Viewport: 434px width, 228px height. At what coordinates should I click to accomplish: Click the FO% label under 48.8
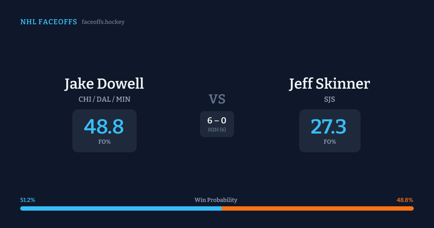(104, 142)
